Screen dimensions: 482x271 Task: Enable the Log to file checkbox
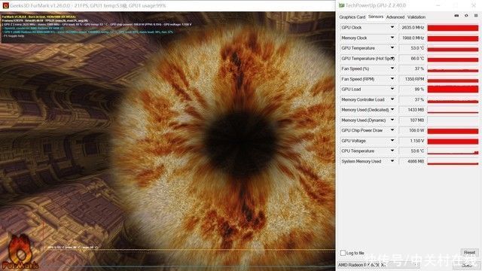[343, 253]
